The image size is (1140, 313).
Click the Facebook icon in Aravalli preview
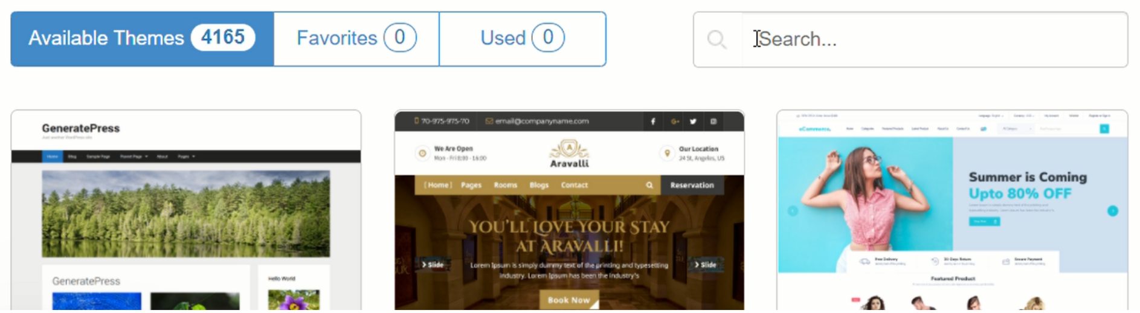coord(653,121)
